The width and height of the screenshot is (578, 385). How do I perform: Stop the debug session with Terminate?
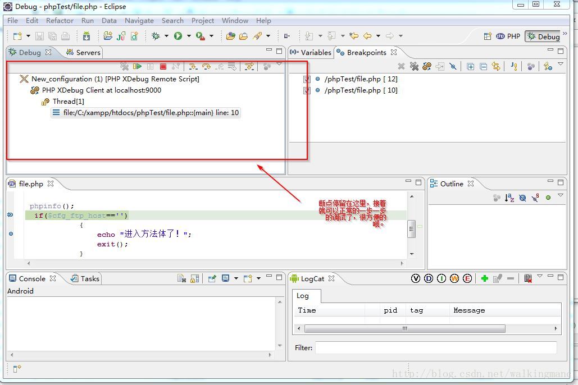(x=163, y=66)
